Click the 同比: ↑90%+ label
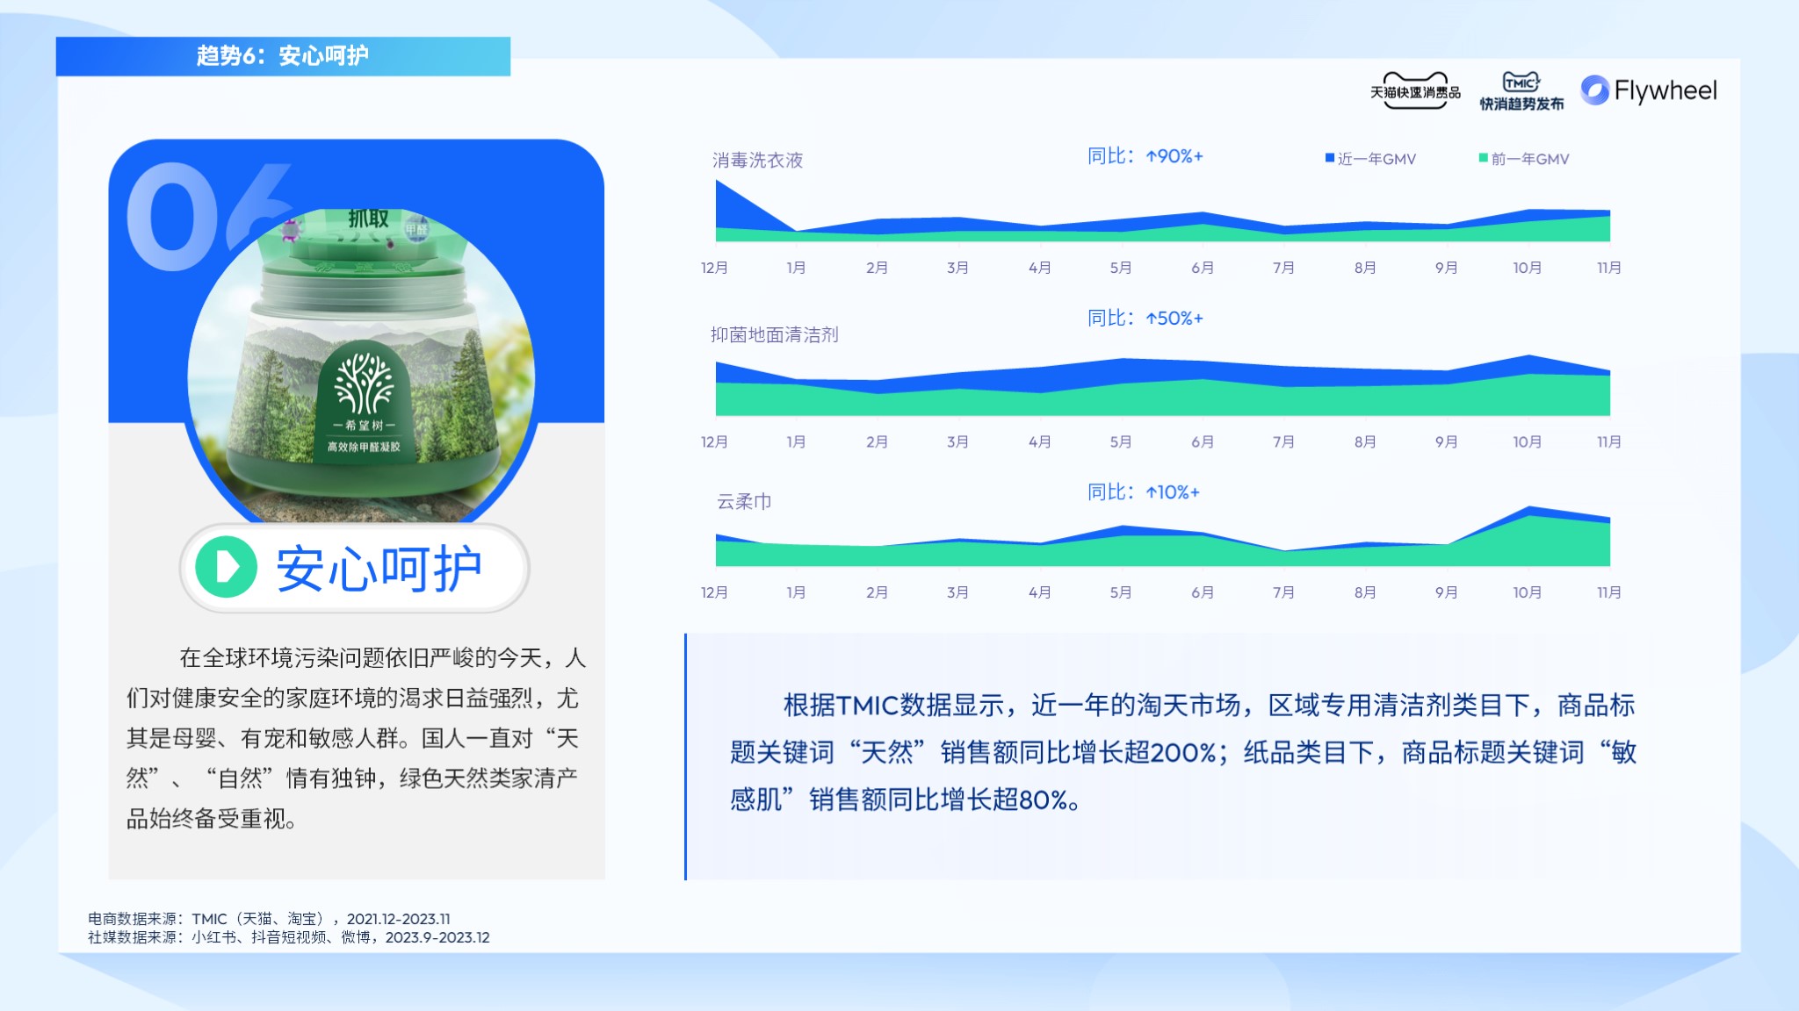Viewport: 1799px width, 1011px height. [x=1145, y=156]
